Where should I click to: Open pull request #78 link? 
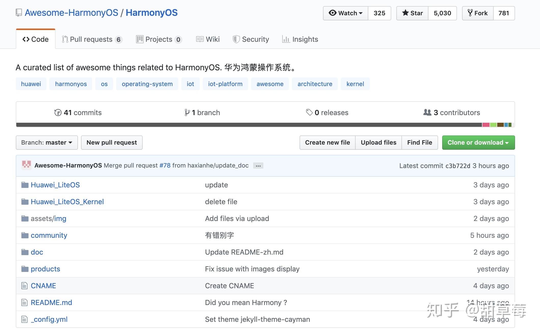click(165, 165)
